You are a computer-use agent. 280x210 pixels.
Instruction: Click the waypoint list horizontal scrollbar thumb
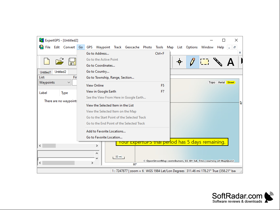(49, 146)
